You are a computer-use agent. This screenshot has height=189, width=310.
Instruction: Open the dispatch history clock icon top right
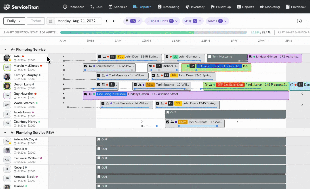(299, 21)
